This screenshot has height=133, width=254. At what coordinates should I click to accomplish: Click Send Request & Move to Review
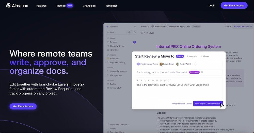pyautogui.click(x=208, y=104)
